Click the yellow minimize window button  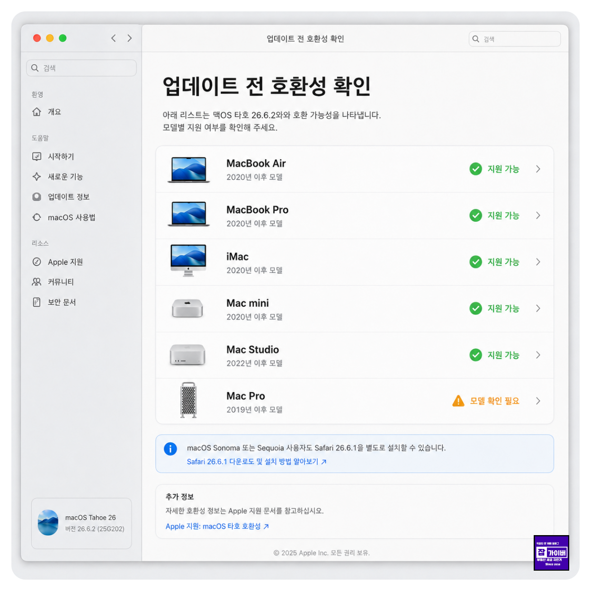tap(50, 38)
